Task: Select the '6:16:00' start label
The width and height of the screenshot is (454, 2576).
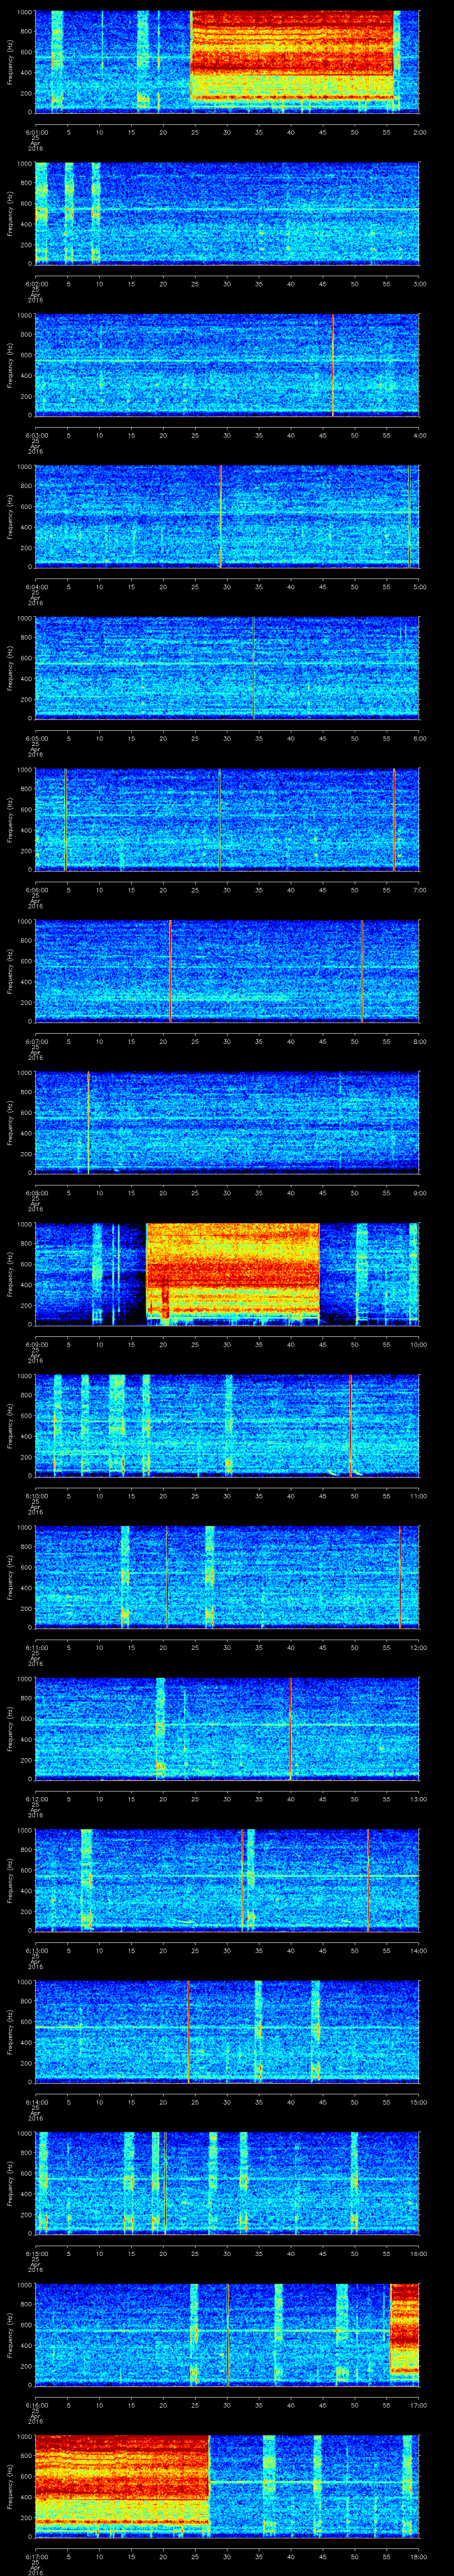Action: click(x=36, y=2406)
